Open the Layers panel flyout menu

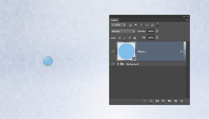tap(187, 20)
